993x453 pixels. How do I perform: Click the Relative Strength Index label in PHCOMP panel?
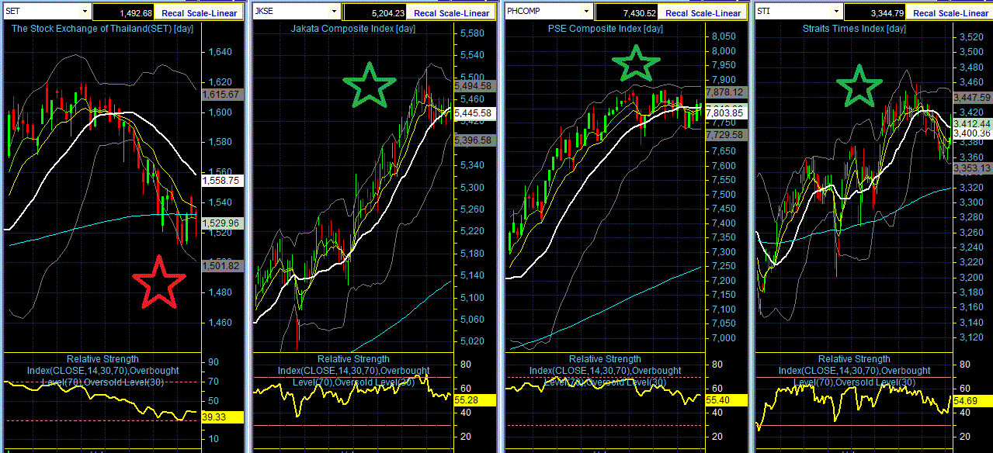click(x=605, y=371)
